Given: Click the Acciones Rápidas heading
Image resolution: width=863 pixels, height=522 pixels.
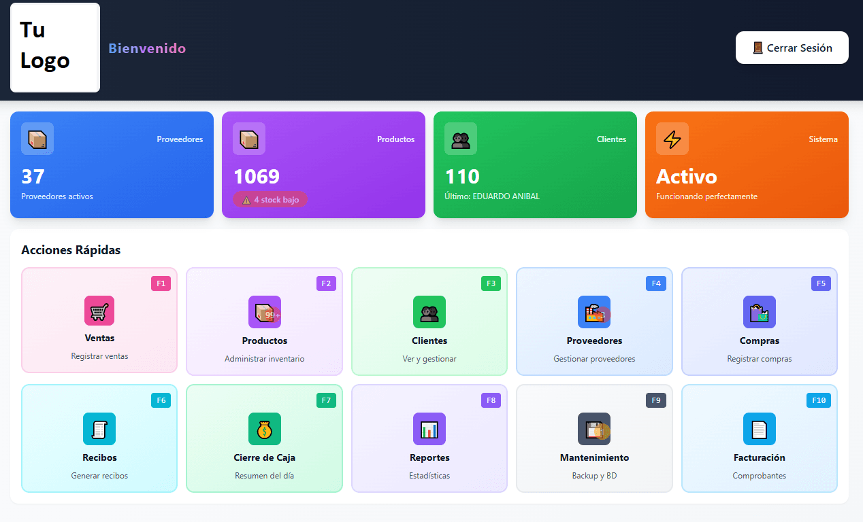Looking at the screenshot, I should 71,250.
